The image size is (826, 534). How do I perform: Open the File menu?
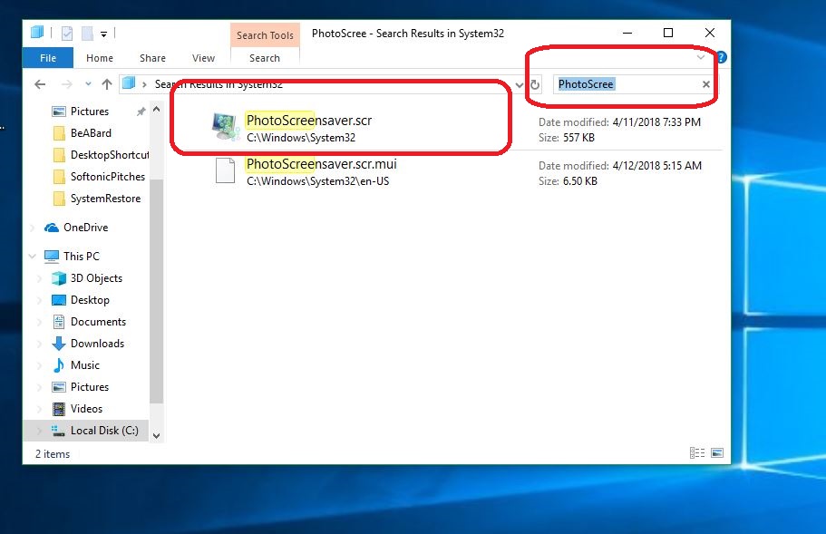[48, 58]
